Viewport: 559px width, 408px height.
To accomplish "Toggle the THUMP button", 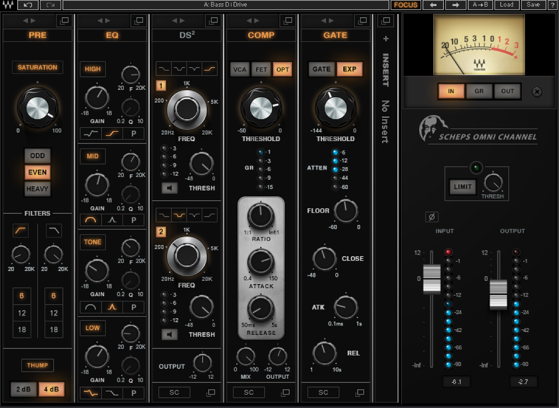I will pos(38,365).
